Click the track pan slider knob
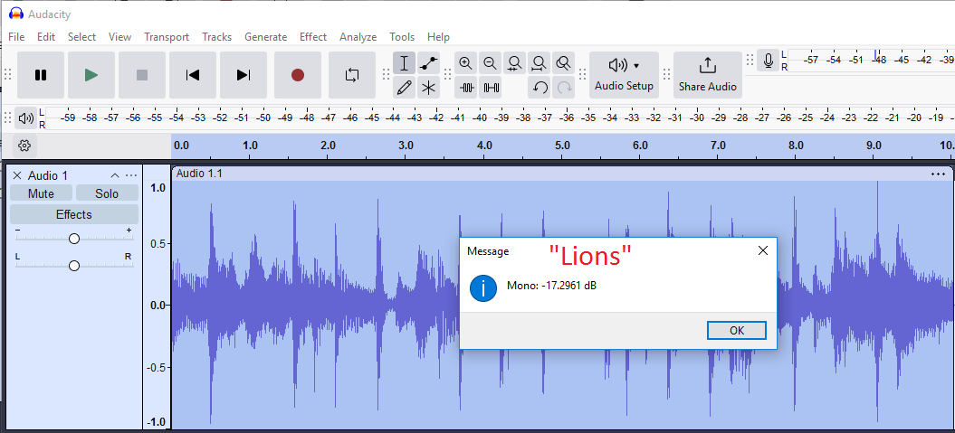Image resolution: width=955 pixels, height=433 pixels. [73, 266]
